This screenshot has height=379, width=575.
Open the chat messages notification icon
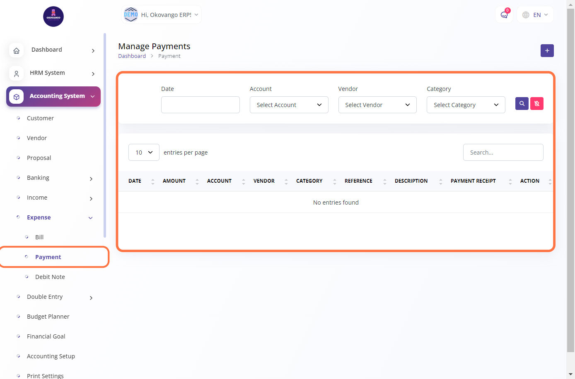[x=504, y=15]
